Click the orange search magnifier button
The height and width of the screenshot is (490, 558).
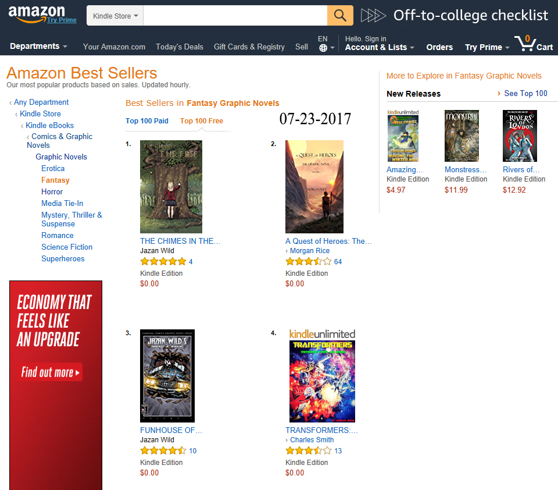(x=340, y=15)
